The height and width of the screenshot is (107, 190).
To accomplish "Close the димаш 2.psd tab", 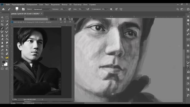I will 42,14.
